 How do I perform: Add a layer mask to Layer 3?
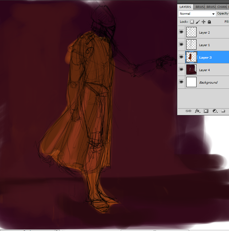click(206, 111)
